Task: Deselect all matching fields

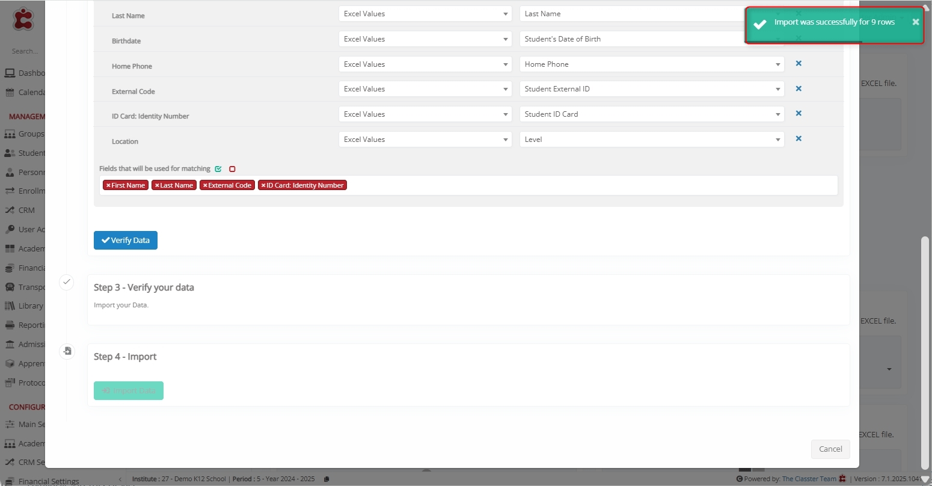Action: [x=232, y=169]
